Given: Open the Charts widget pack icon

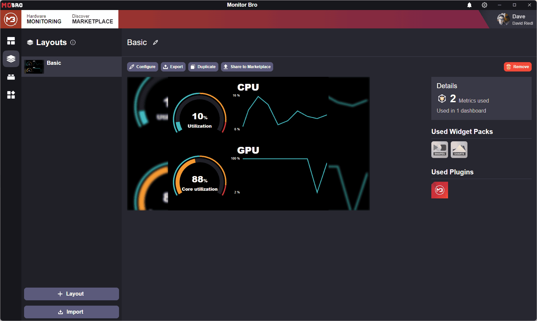Looking at the screenshot, I should pyautogui.click(x=459, y=150).
